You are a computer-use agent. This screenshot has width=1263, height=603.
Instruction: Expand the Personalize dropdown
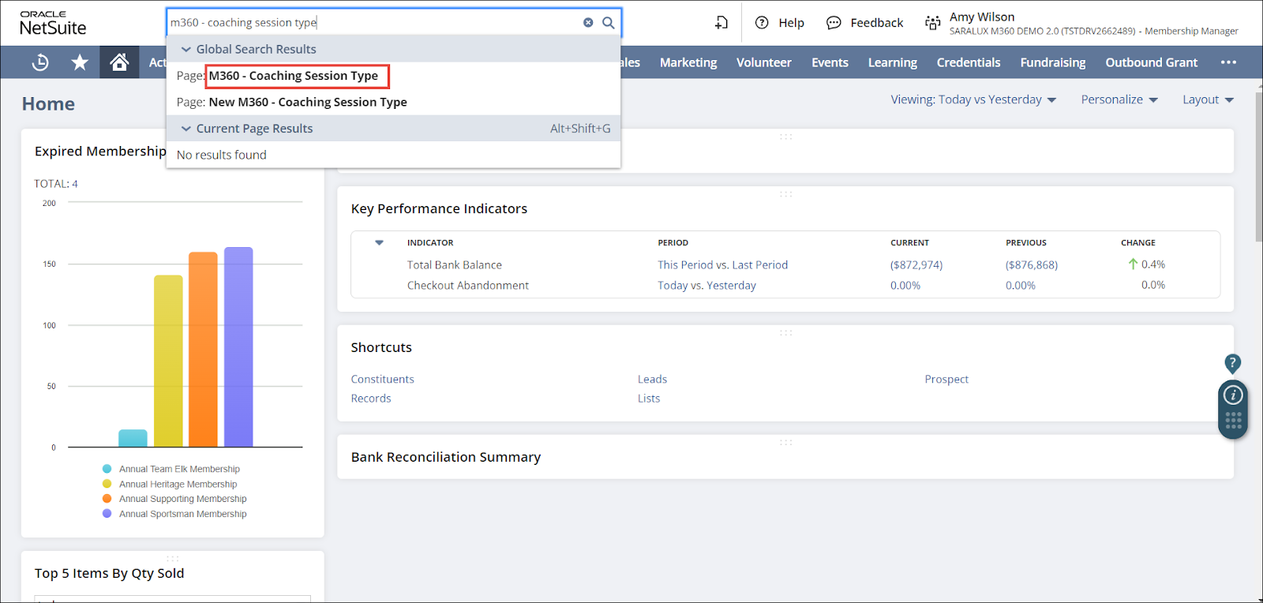[x=1119, y=99]
